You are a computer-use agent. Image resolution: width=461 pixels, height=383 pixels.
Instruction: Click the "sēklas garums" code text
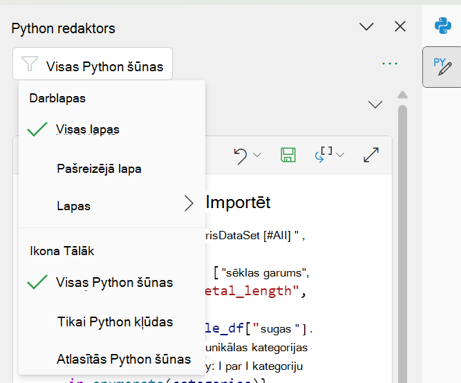point(265,273)
